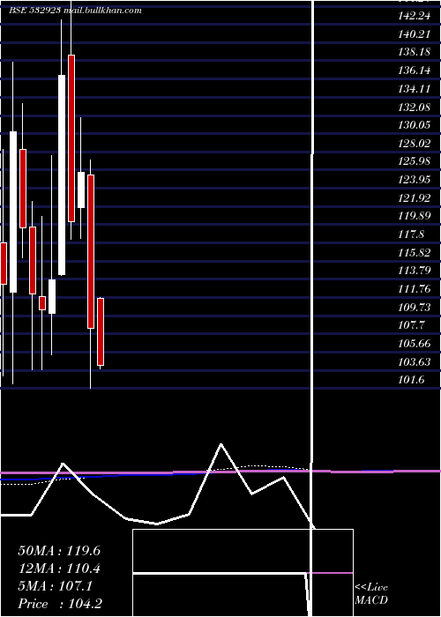This screenshot has width=441, height=617.
Task: Click the 125.98 price axis label
Action: tap(414, 161)
